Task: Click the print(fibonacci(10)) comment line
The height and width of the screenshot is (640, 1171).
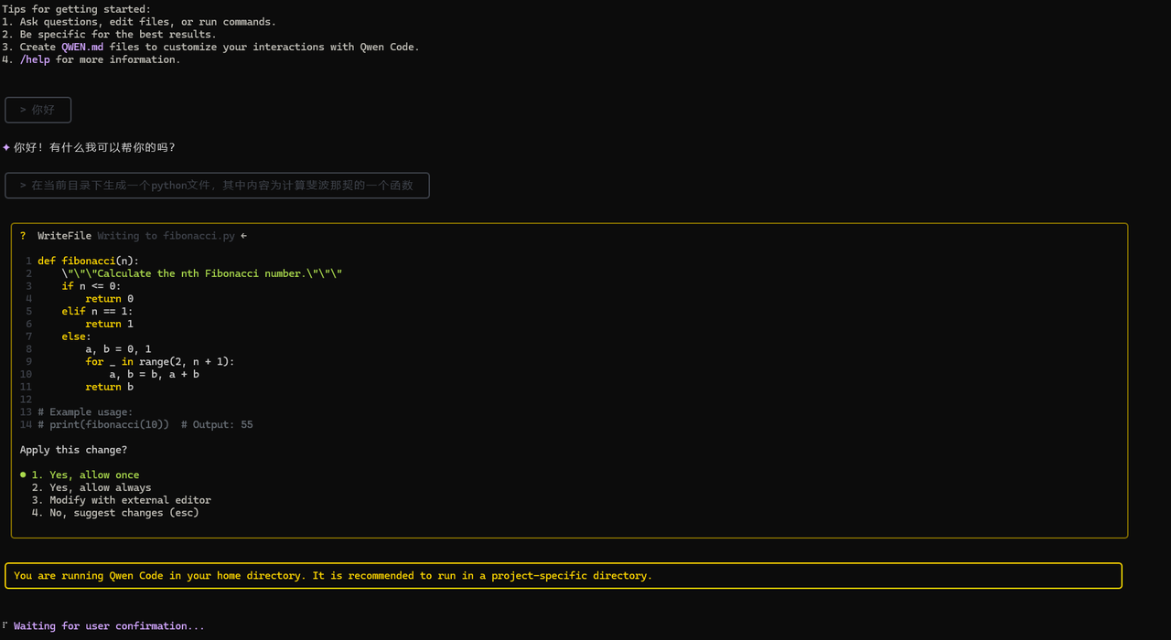Action: 145,425
